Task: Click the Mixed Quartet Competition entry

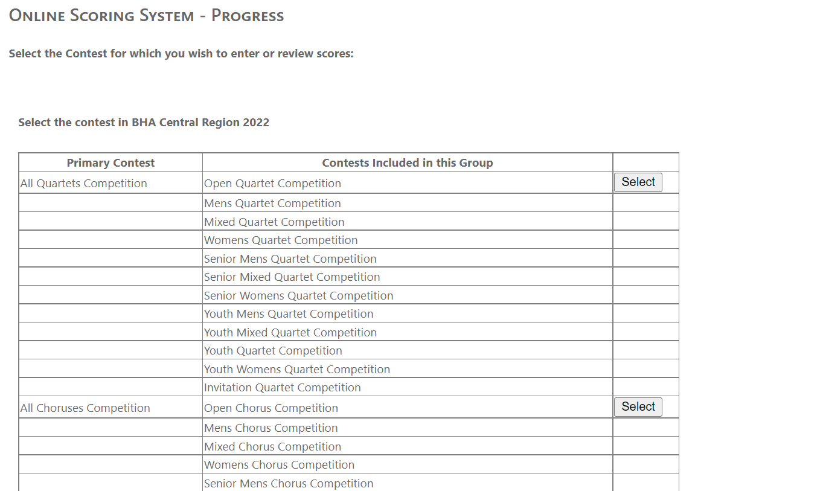Action: [x=274, y=222]
